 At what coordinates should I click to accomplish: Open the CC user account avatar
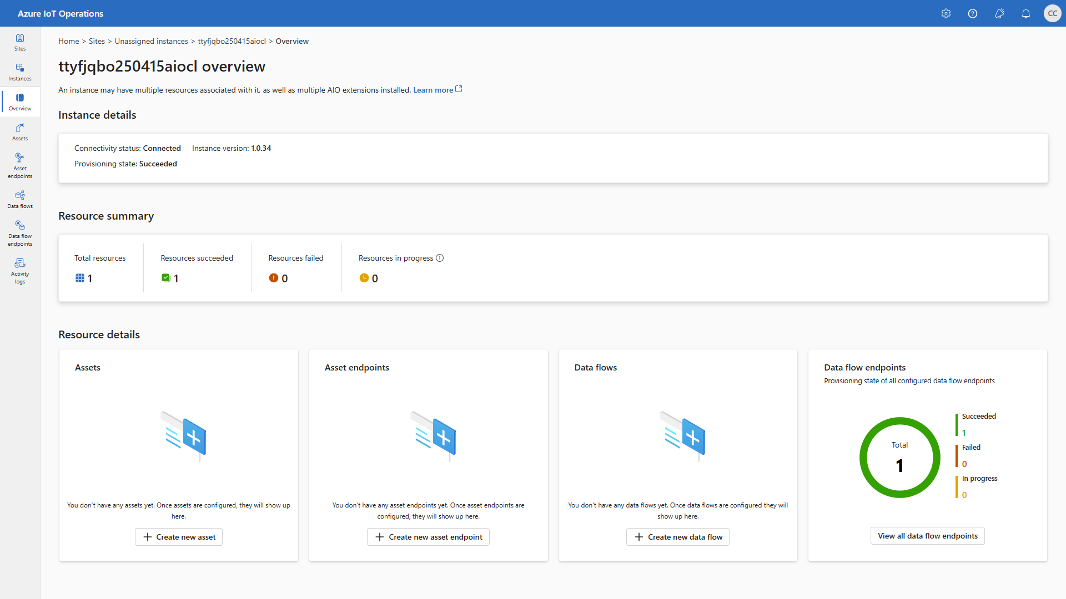coord(1052,13)
